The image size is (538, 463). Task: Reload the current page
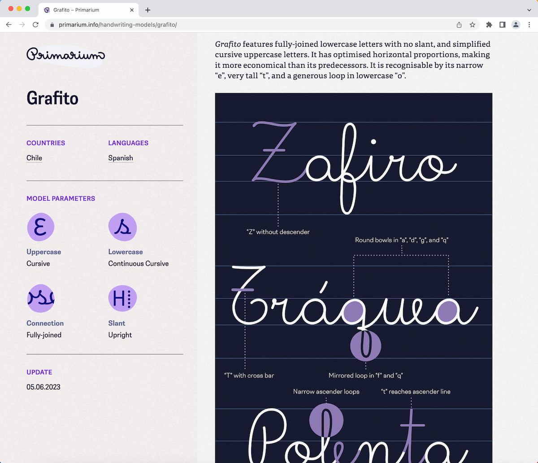[x=35, y=25]
